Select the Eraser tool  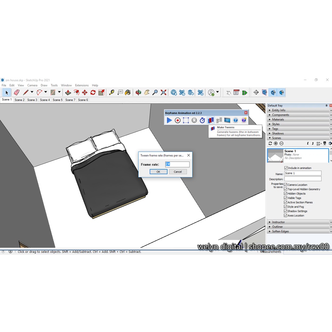point(17,92)
